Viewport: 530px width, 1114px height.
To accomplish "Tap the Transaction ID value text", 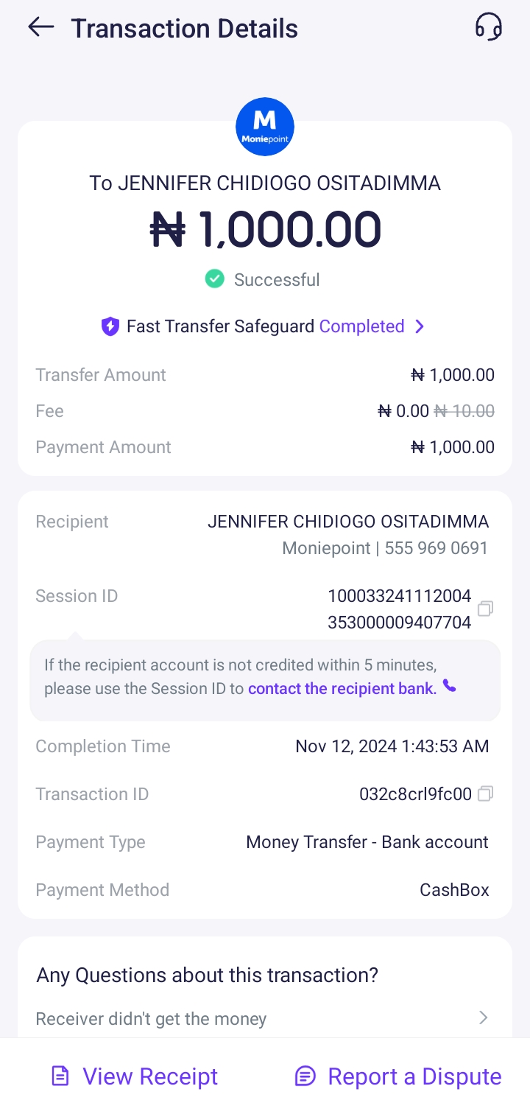I will point(415,794).
